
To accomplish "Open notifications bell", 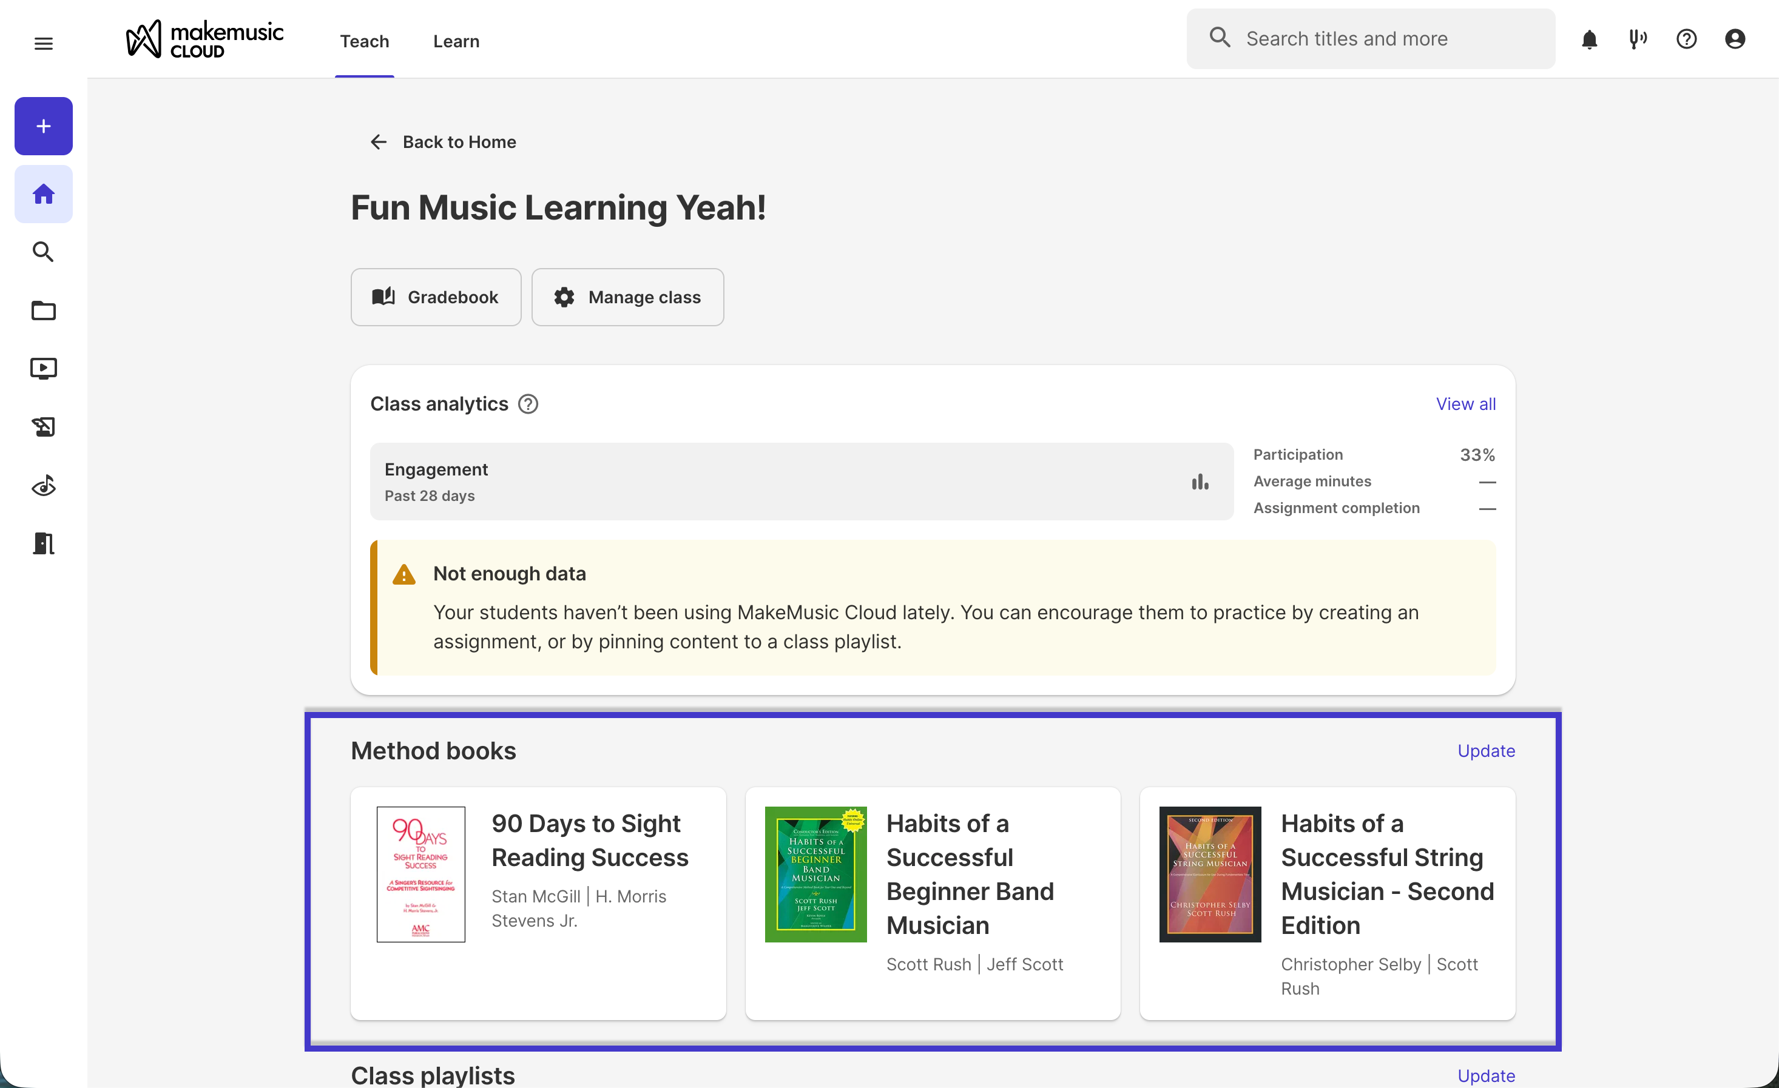I will tap(1589, 39).
